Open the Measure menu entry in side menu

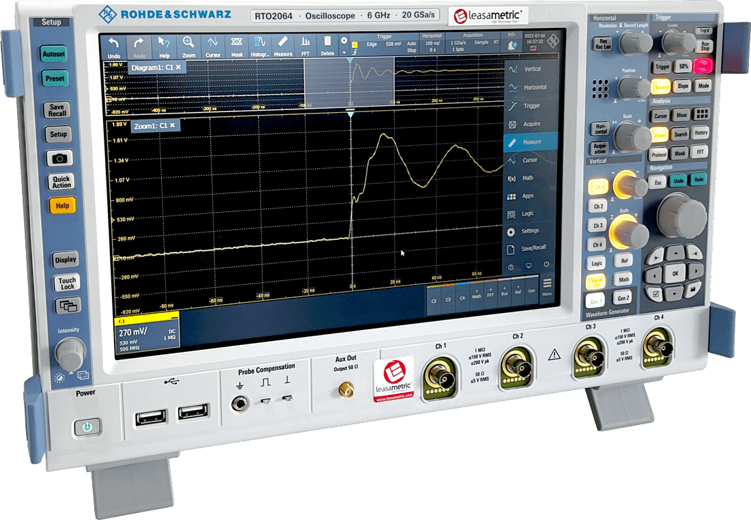530,142
